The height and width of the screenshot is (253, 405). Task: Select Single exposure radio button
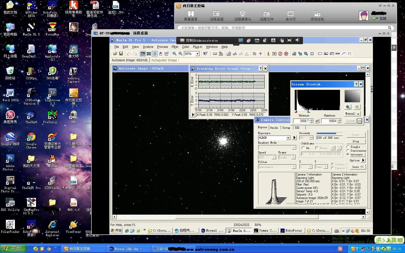pos(348,147)
